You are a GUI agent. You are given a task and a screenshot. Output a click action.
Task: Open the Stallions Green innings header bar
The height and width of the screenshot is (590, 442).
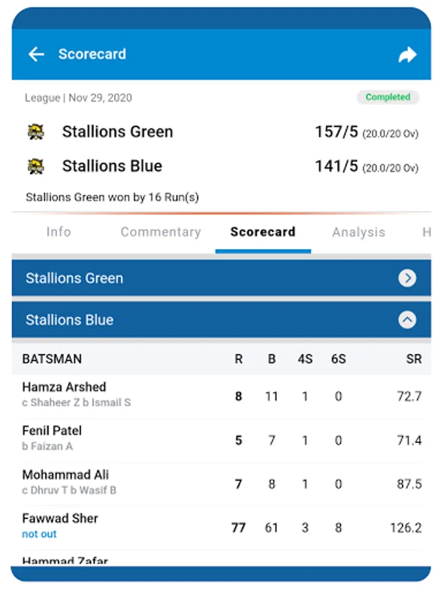coord(196,279)
